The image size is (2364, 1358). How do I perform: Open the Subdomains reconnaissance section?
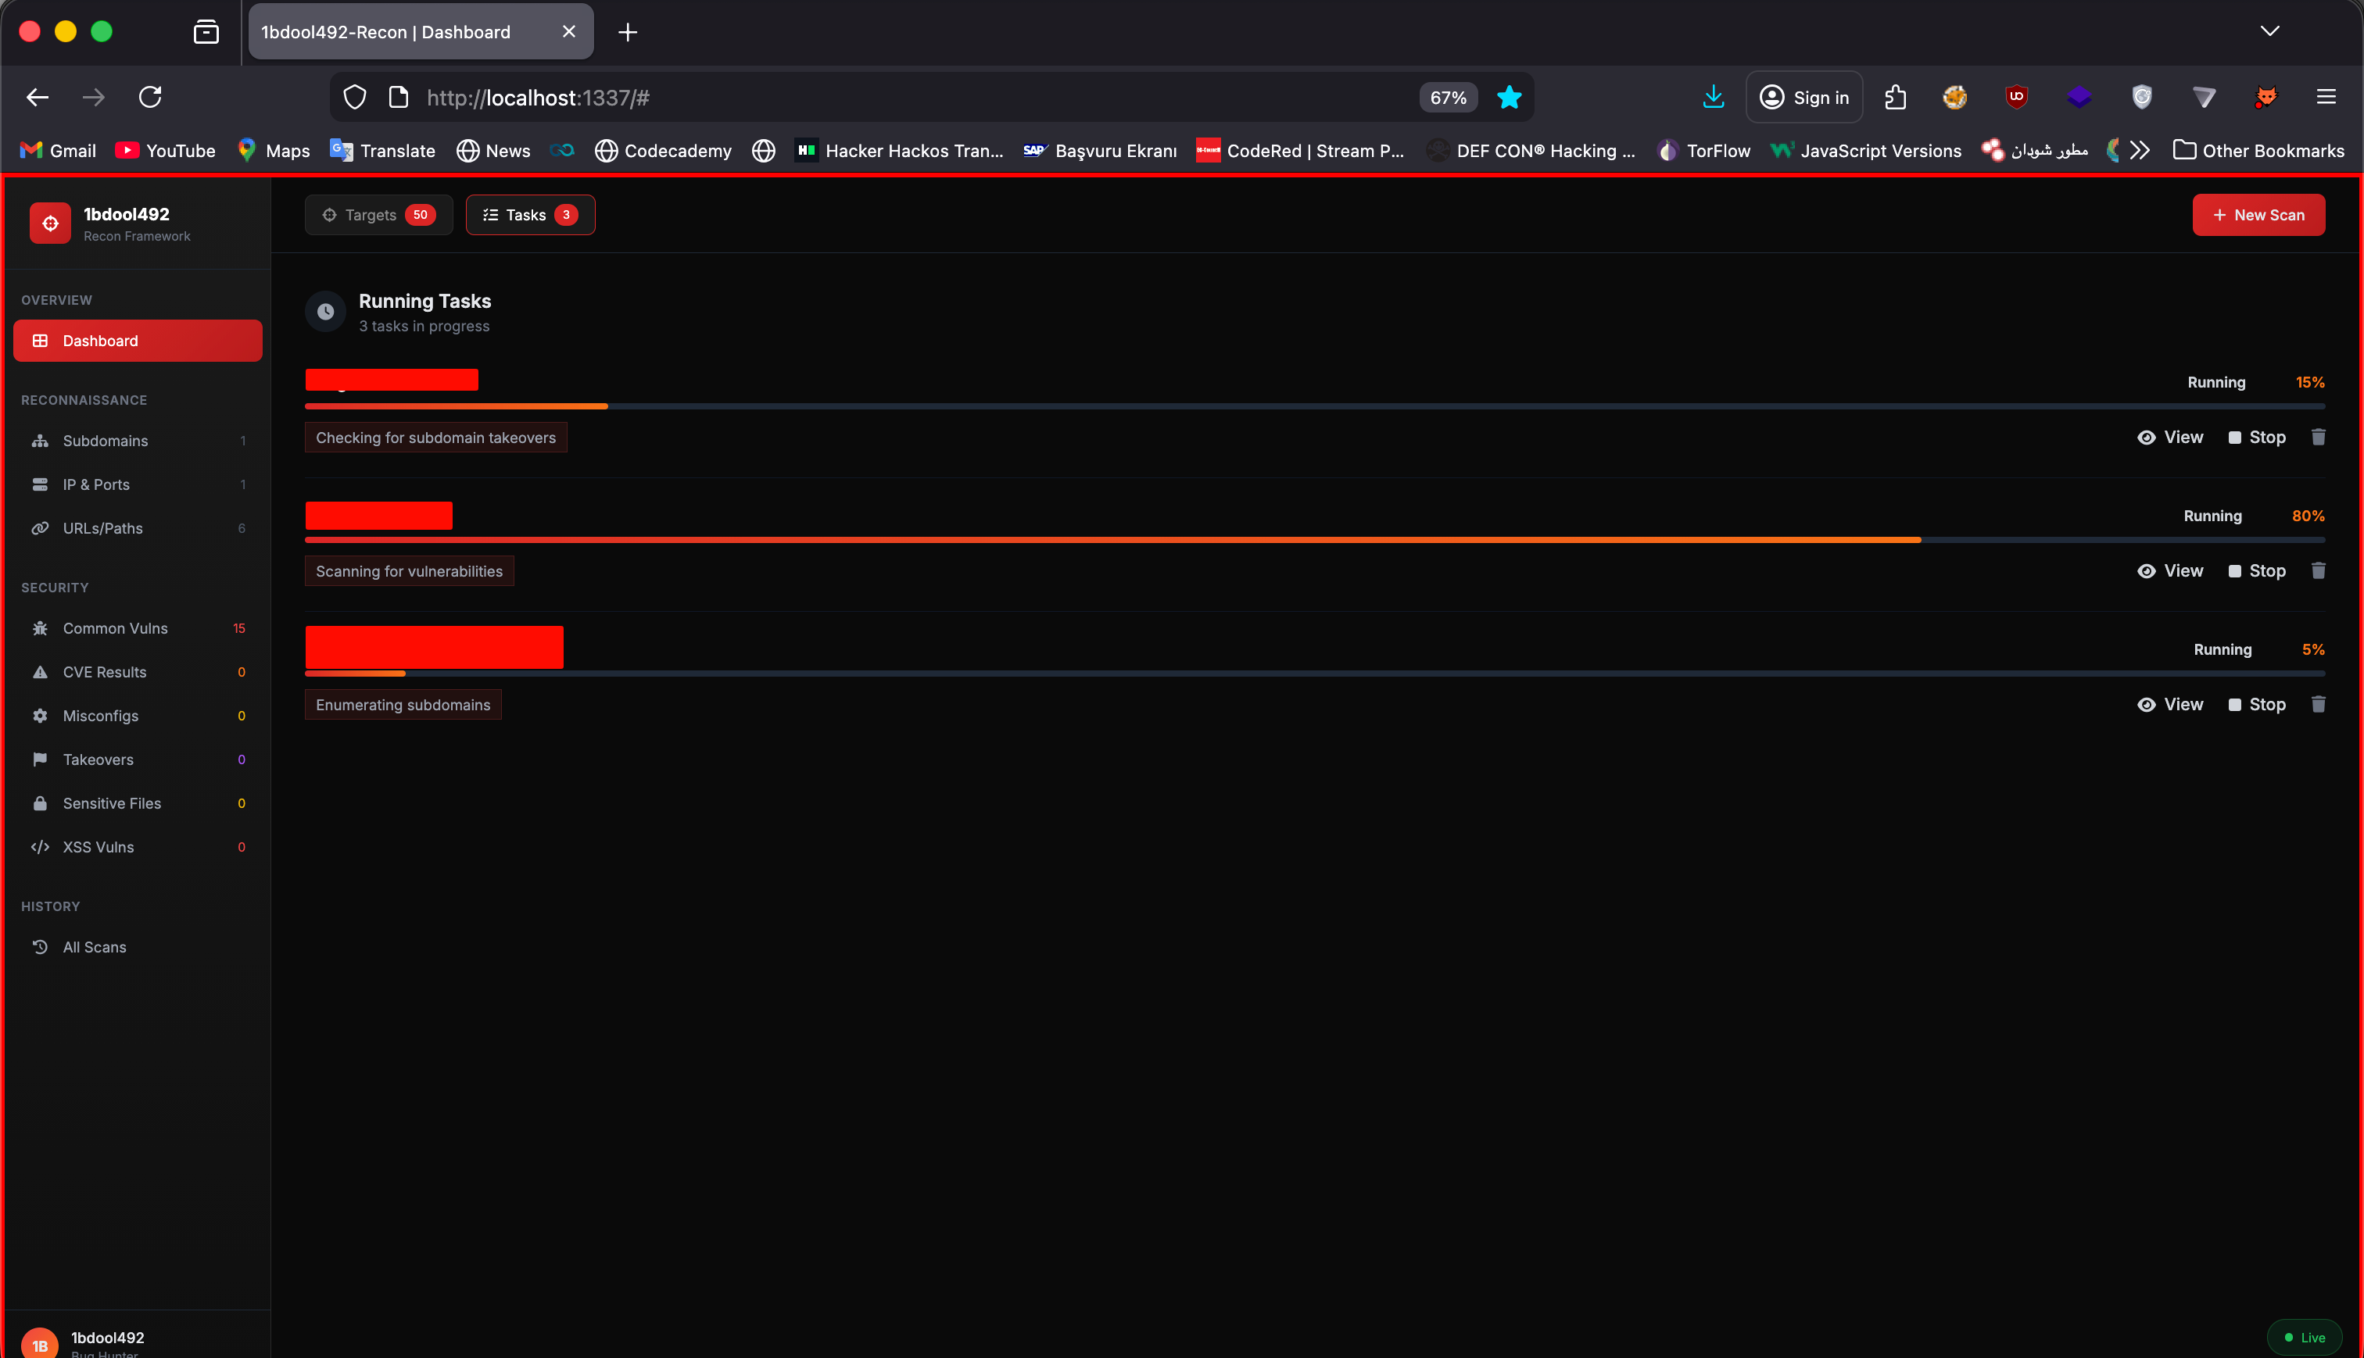[105, 440]
